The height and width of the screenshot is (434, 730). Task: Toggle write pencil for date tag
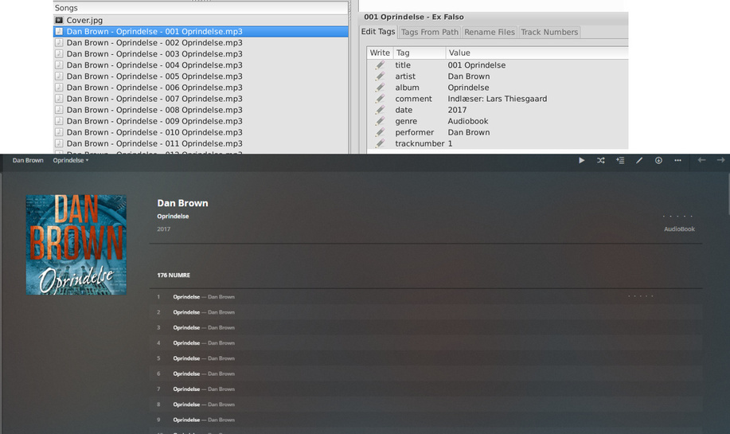(x=381, y=110)
